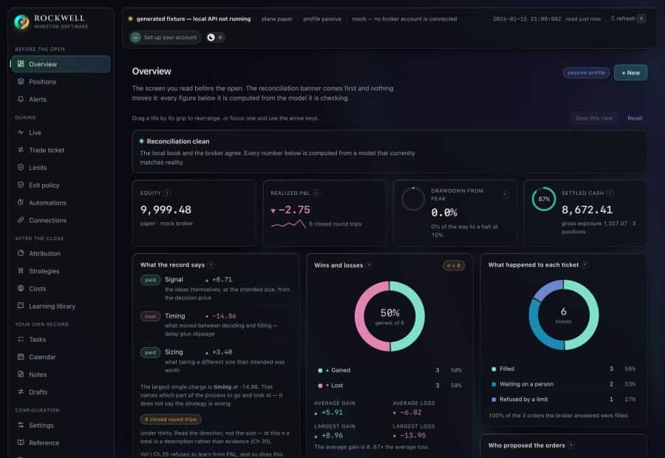Click the Sizing +3.40 row
The height and width of the screenshot is (458, 665).
click(216, 360)
